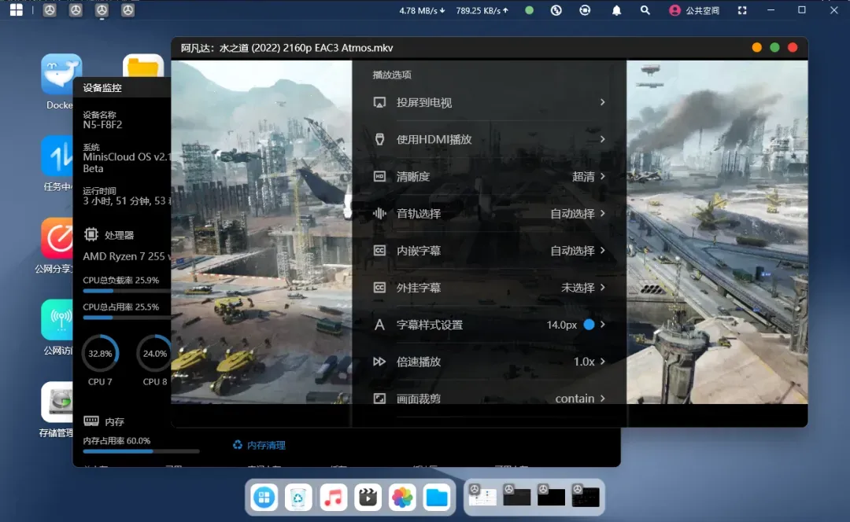Open the recycle bin in the dock
Image resolution: width=850 pixels, height=522 pixels.
click(x=299, y=497)
